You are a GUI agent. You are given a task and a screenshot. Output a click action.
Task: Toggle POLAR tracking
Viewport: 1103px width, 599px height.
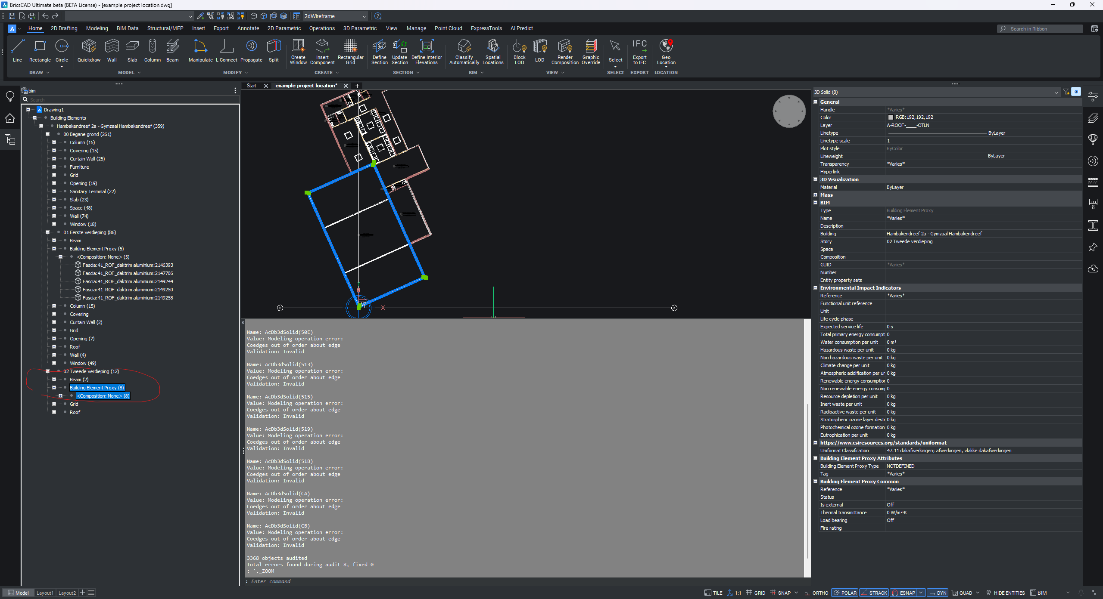[844, 593]
